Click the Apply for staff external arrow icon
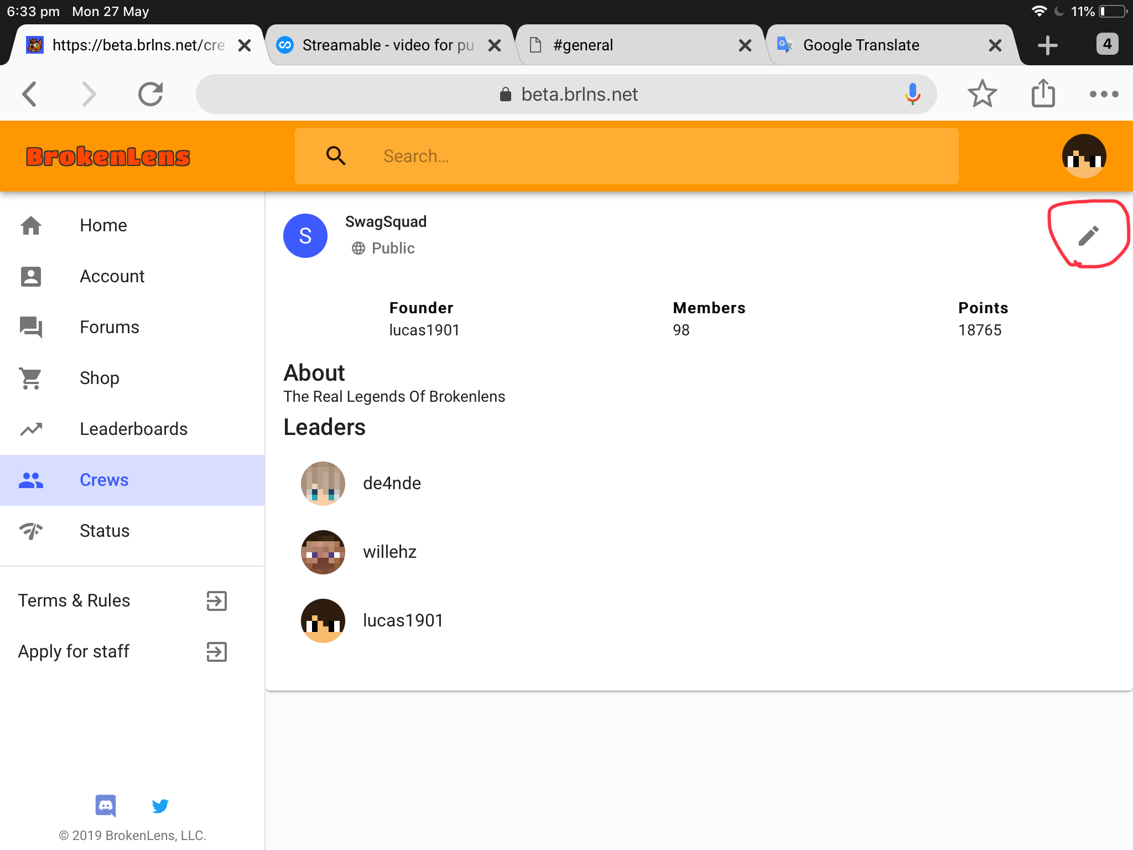The height and width of the screenshot is (850, 1133). (x=217, y=651)
